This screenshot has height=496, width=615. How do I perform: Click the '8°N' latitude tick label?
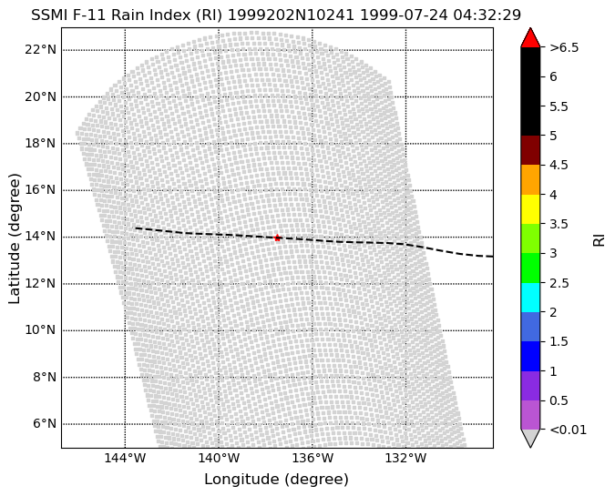pyautogui.click(x=44, y=377)
